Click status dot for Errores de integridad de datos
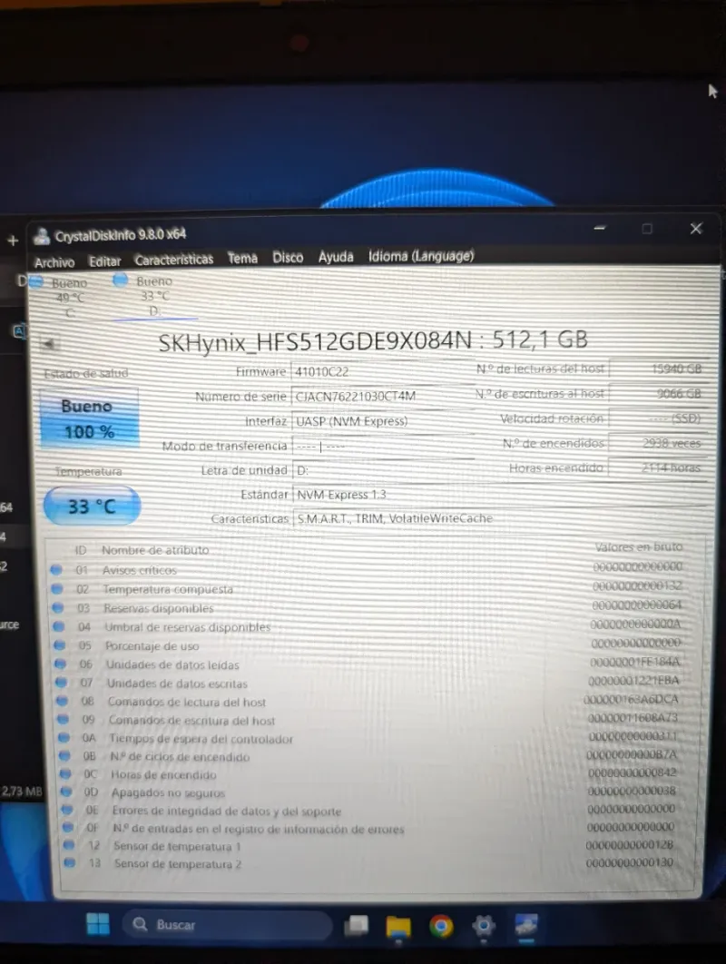Image resolution: width=726 pixels, height=964 pixels. pyautogui.click(x=67, y=811)
